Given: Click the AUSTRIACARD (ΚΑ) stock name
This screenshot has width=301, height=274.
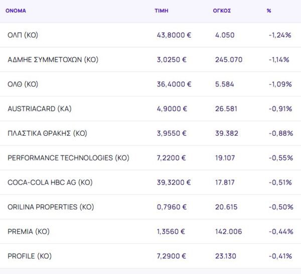Looking at the screenshot, I should tap(40, 109).
